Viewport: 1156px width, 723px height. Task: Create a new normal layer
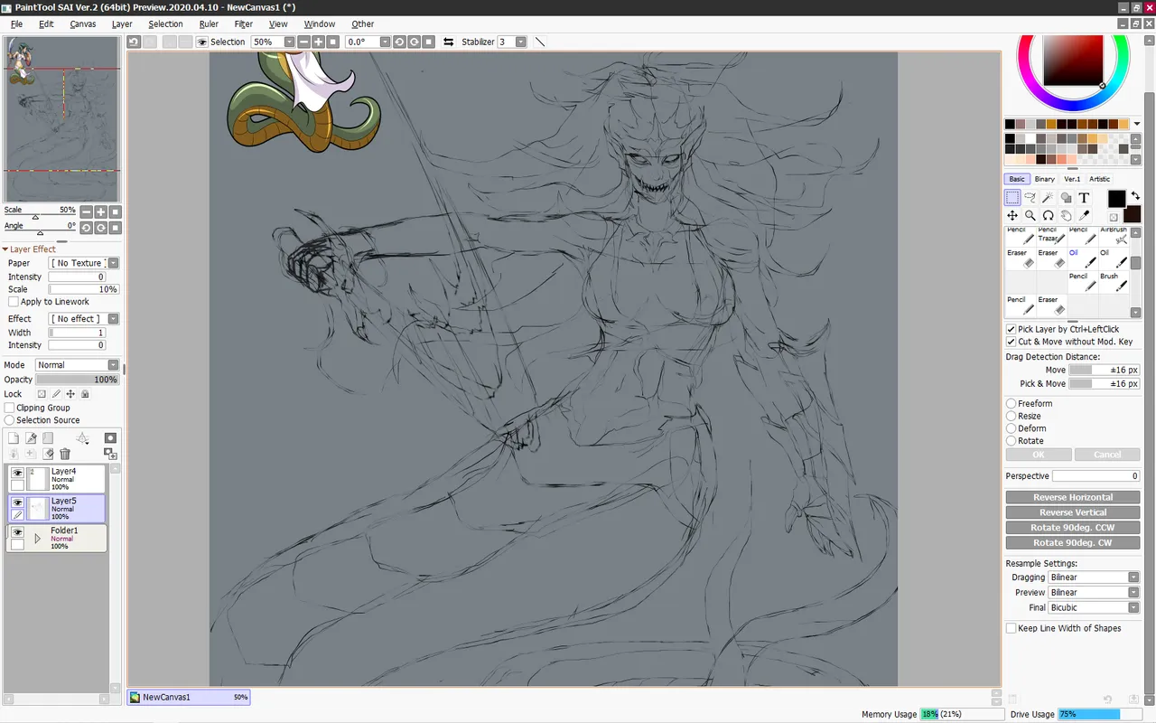pyautogui.click(x=14, y=438)
